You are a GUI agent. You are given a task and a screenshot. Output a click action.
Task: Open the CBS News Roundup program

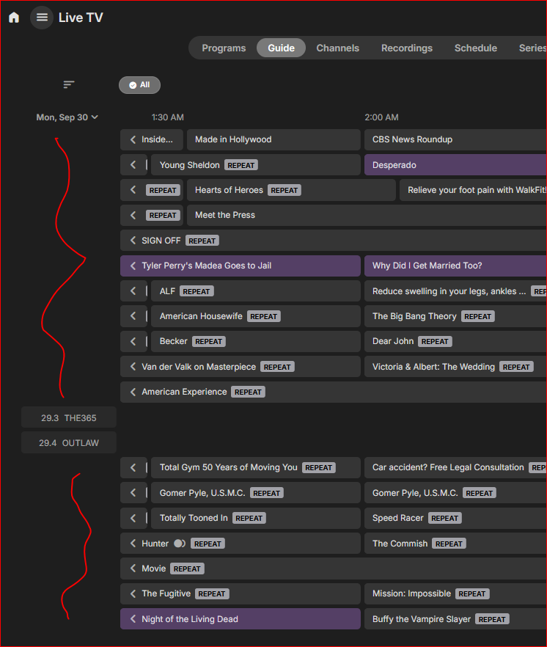coord(455,139)
